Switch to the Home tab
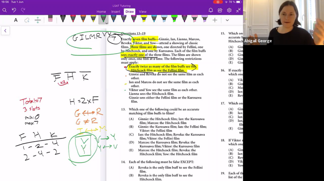Screen dimensions: 324x181 click(101, 12)
